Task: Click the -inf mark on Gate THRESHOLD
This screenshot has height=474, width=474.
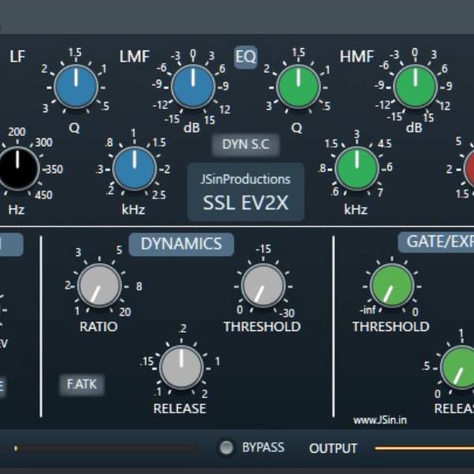Action: [x=367, y=310]
